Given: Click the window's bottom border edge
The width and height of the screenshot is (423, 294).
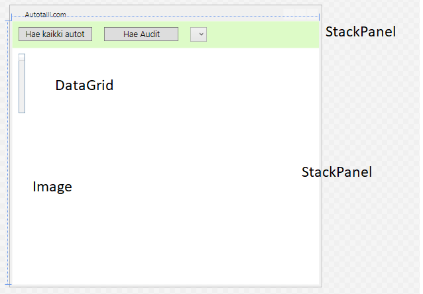Looking at the screenshot, I should (166, 286).
